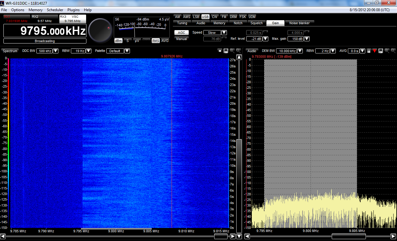Save the demodulator spectrum snapshot
Viewport: 397px width, 241px height.
[x=381, y=51]
